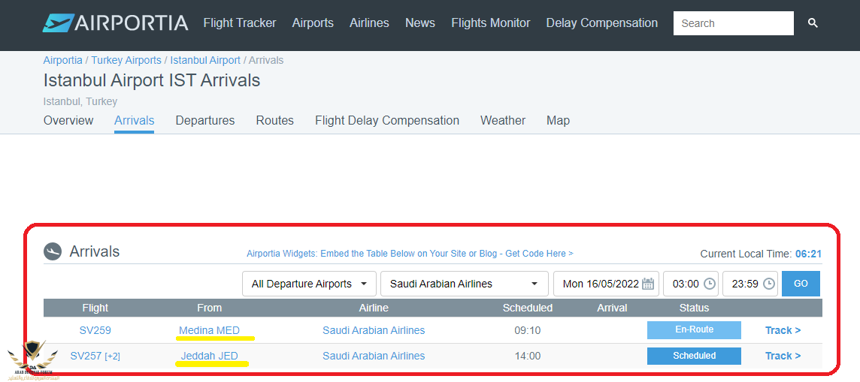The image size is (860, 382).
Task: Click the top Search input field
Action: [x=733, y=23]
